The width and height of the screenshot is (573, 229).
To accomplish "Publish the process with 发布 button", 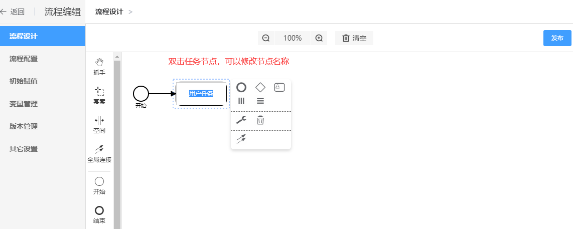I will coord(557,38).
